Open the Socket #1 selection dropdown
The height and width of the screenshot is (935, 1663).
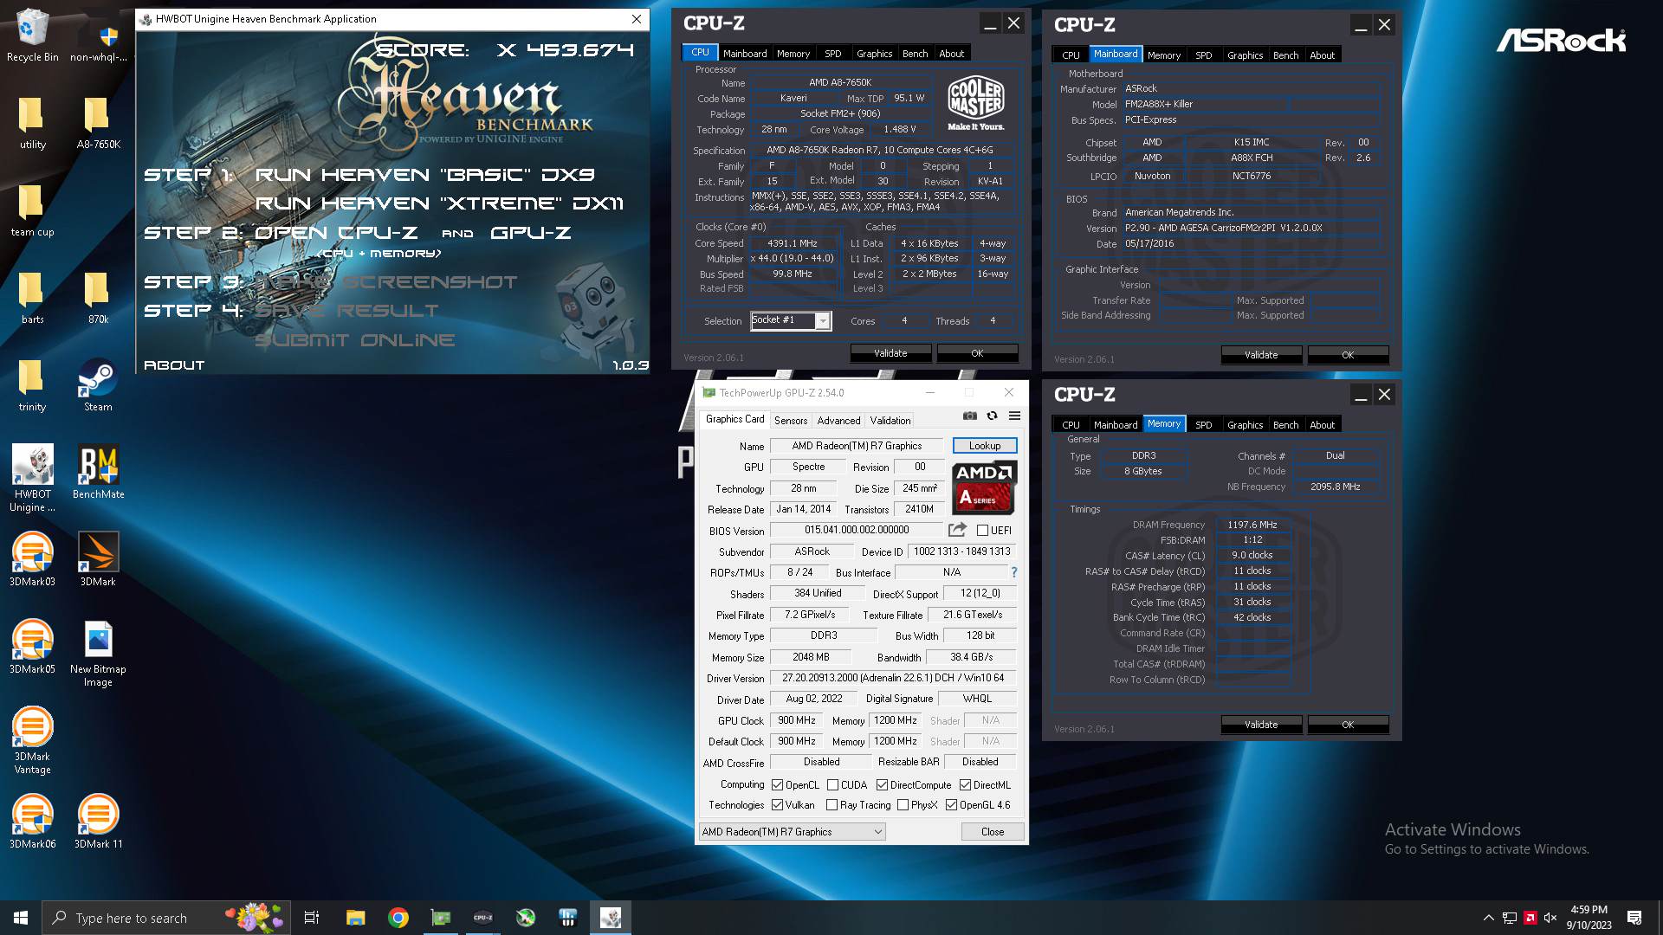tap(791, 321)
